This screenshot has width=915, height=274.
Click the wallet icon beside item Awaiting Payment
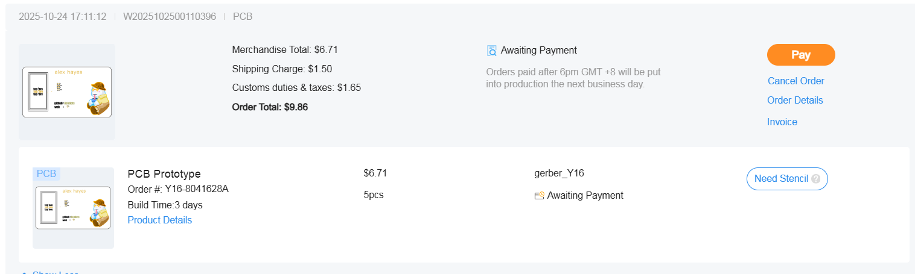pos(540,196)
